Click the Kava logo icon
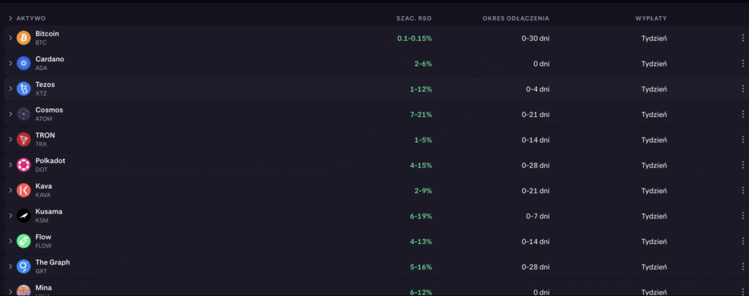Screen dimensions: 749x296 point(23,190)
